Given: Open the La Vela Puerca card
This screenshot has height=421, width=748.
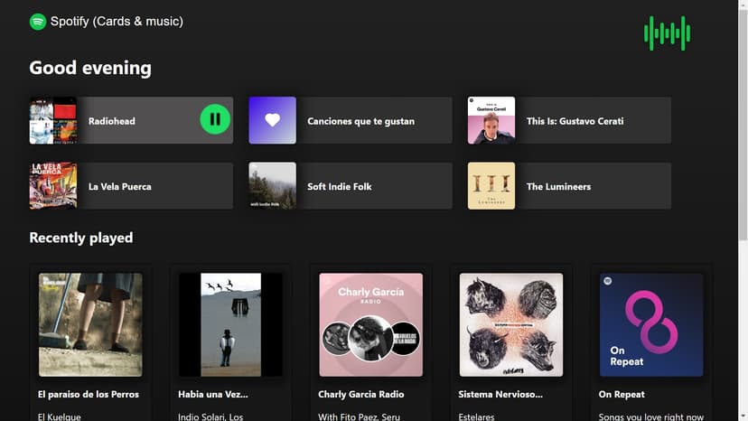Looking at the screenshot, I should click(132, 186).
